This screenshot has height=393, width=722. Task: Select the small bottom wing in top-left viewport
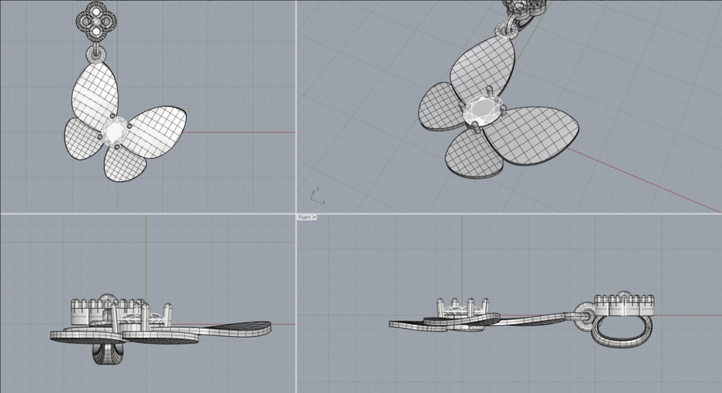click(120, 166)
